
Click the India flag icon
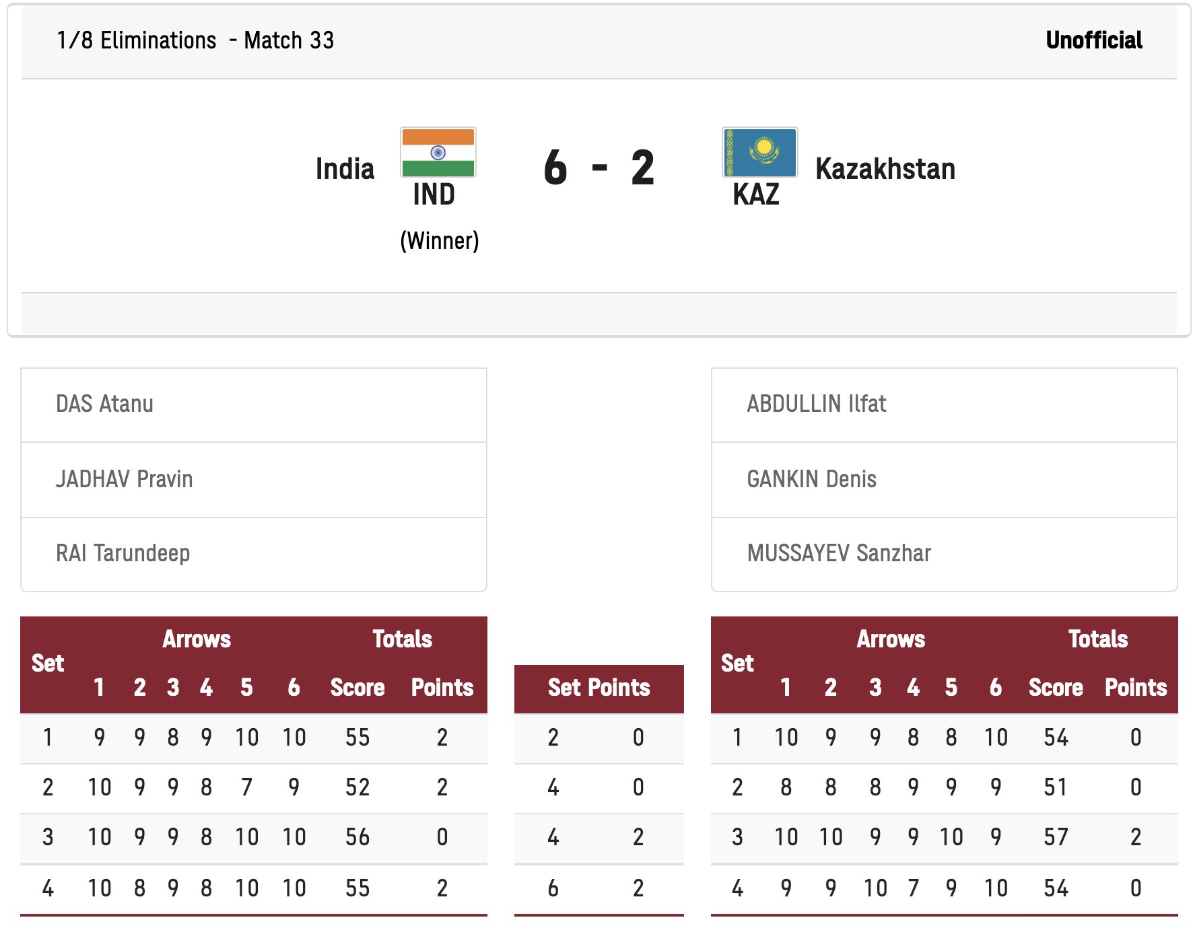438,152
